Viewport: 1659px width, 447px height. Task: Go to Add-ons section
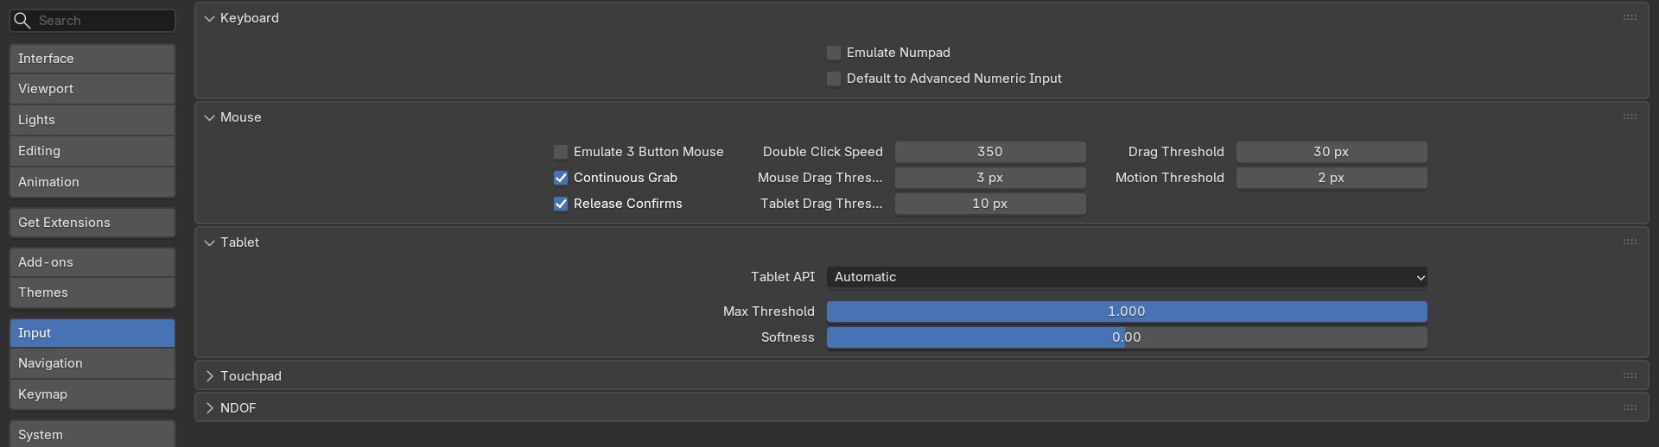point(92,262)
